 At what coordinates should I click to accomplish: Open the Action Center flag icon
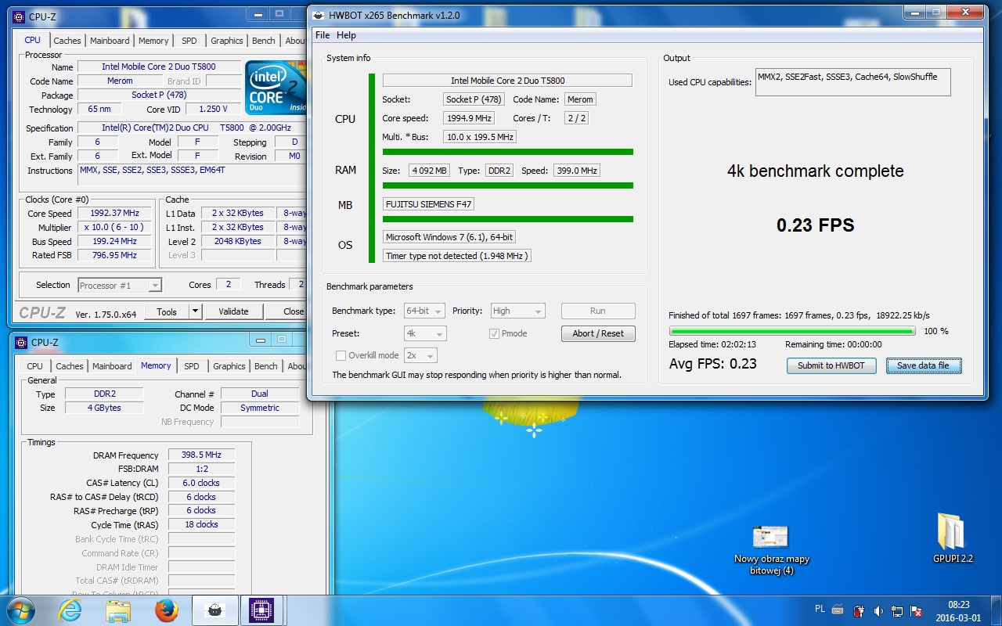pos(916,610)
